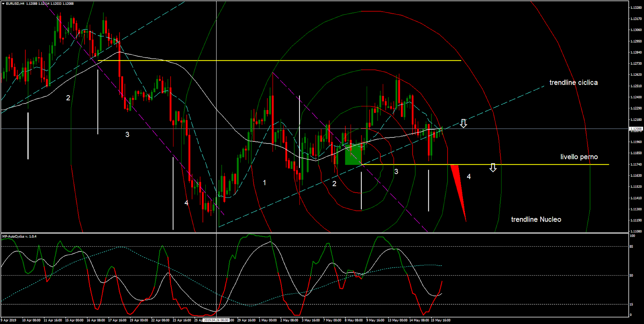644x324 pixels.
Task: Click the down arrow on trendline ciclica
Action: click(x=464, y=124)
